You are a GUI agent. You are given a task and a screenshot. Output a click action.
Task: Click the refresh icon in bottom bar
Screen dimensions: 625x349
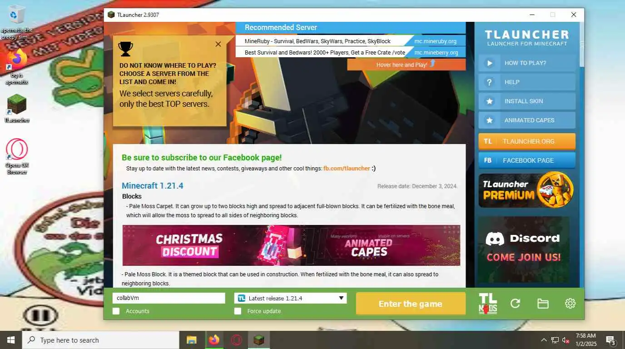click(515, 304)
